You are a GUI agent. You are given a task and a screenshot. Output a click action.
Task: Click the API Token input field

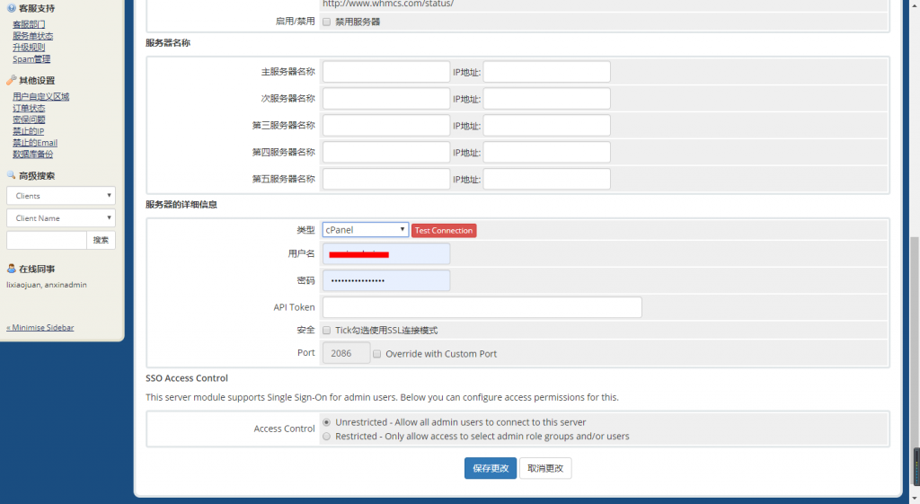[482, 307]
